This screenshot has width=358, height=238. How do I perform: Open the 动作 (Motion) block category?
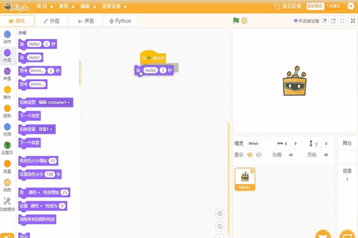pyautogui.click(x=7, y=37)
